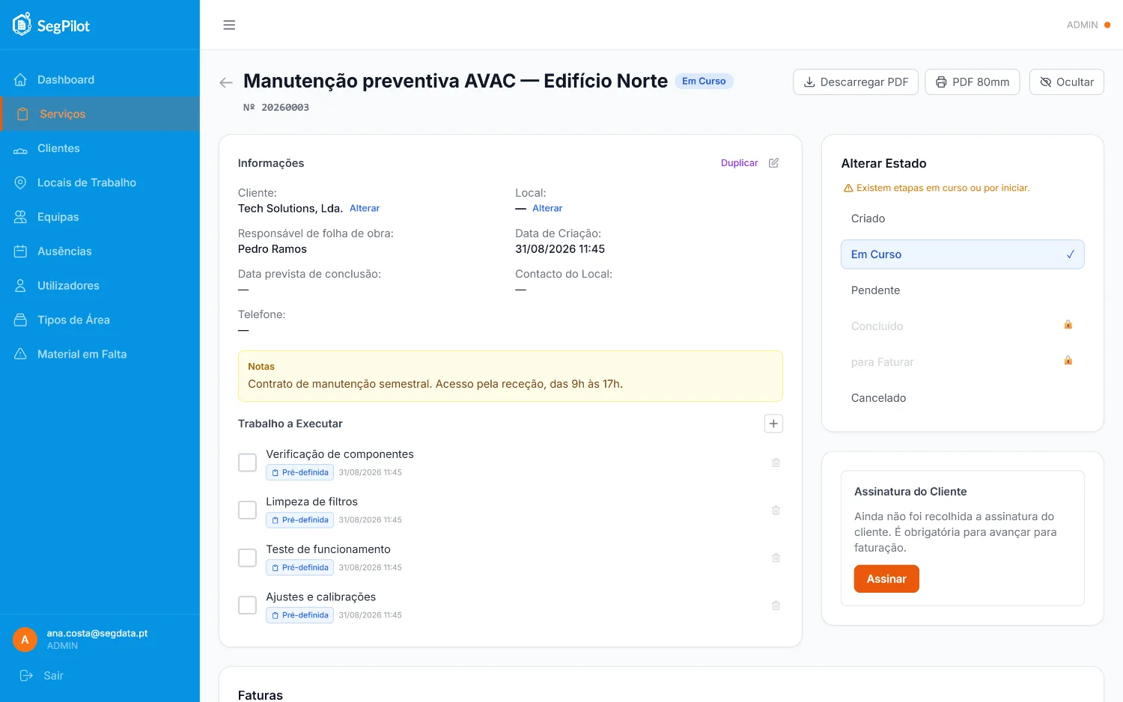
Task: Remove the Ajustes e calibrações task
Action: 776,605
